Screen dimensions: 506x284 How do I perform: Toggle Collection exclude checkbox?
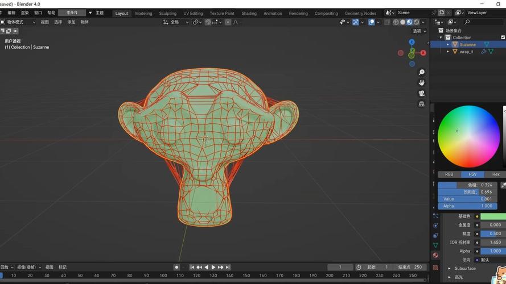pyautogui.click(x=503, y=37)
